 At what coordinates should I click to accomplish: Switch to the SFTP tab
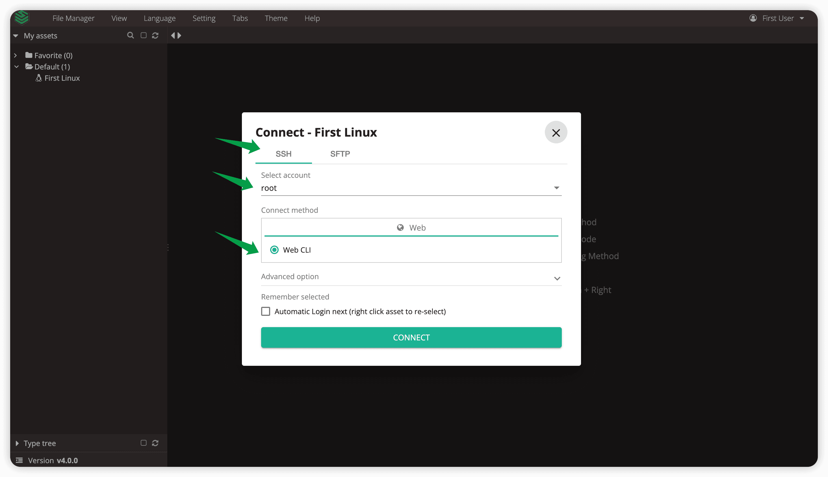tap(340, 154)
